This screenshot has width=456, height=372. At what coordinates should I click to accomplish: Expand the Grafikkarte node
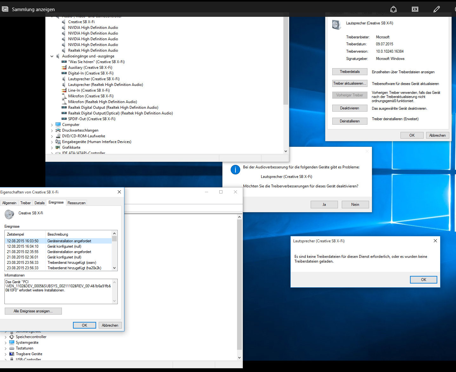(52, 148)
